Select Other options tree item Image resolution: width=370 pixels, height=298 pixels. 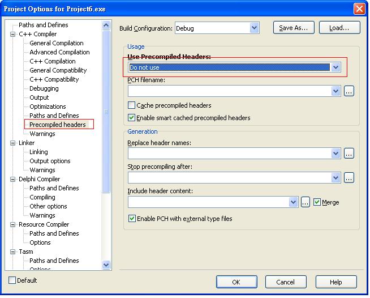[48, 206]
